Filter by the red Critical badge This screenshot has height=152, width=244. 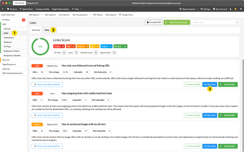(59, 46)
